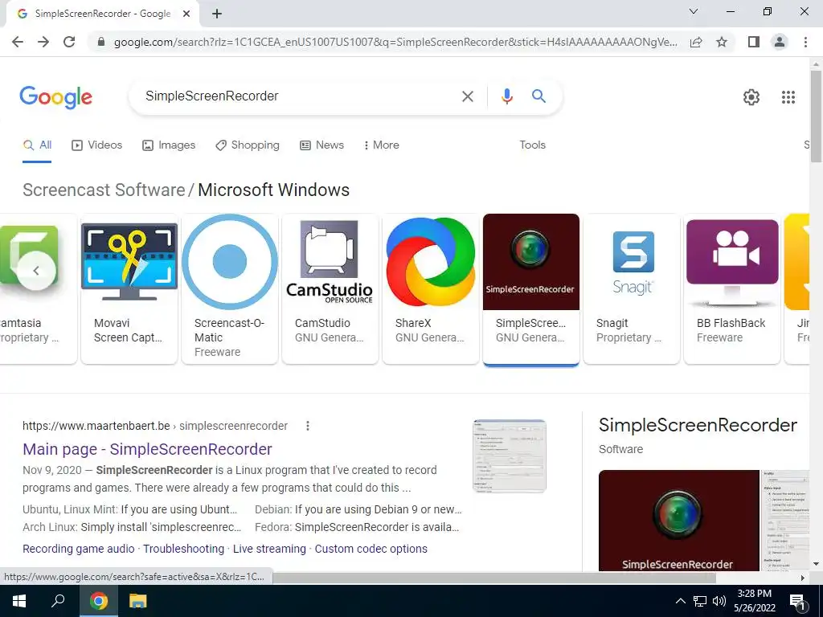This screenshot has width=823, height=617.
Task: Click SimpleScreenRecorder knowledge panel image
Action: coord(678,520)
